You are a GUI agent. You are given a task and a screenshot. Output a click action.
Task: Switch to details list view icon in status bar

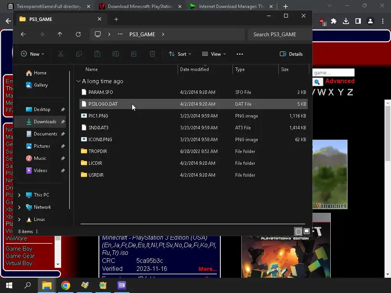[x=299, y=232]
